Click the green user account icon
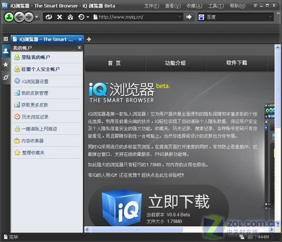The width and height of the screenshot is (282, 242). pyautogui.click(x=8, y=17)
